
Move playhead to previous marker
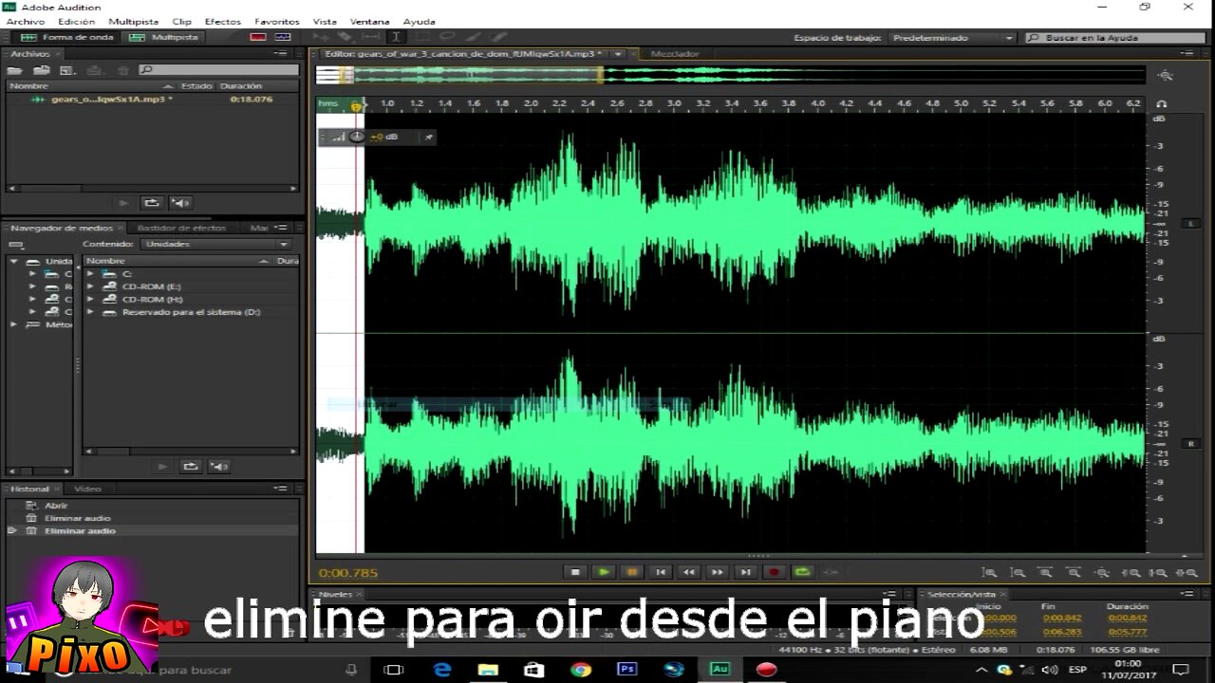point(661,572)
